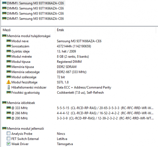Click the memory icon beside DIMM3

coord(4,8)
